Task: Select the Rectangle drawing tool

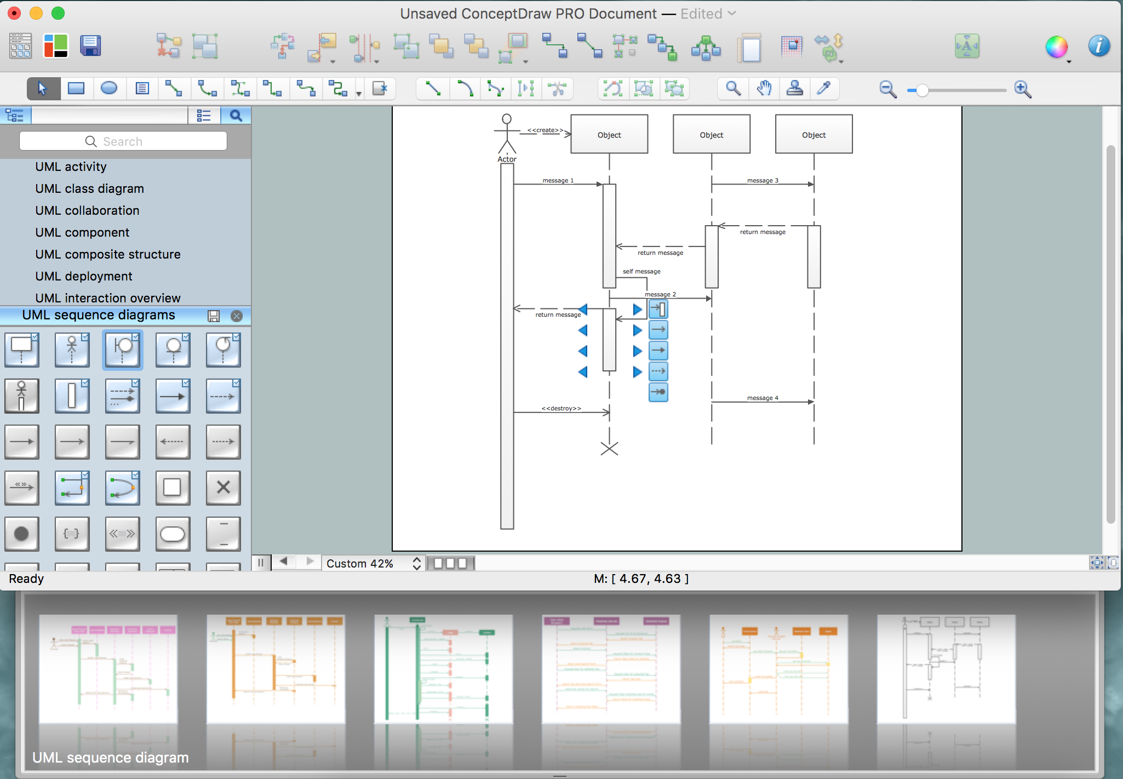Action: [76, 88]
